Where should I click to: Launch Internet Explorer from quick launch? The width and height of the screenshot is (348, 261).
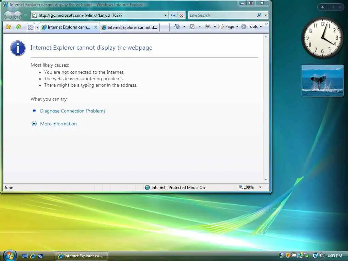pyautogui.click(x=33, y=256)
